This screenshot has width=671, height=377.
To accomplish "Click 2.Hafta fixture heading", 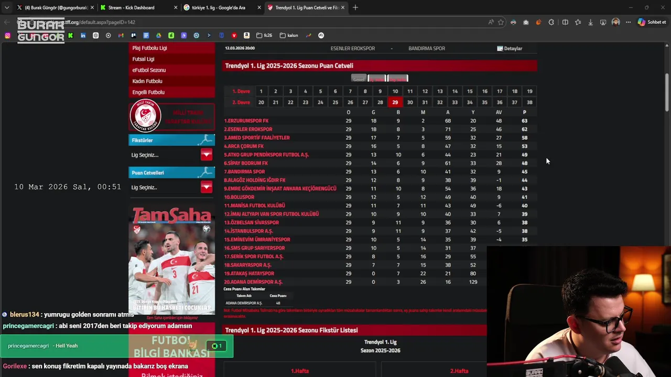I will point(459,371).
